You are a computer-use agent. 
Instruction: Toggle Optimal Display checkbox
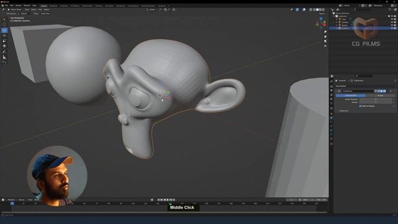point(360,106)
